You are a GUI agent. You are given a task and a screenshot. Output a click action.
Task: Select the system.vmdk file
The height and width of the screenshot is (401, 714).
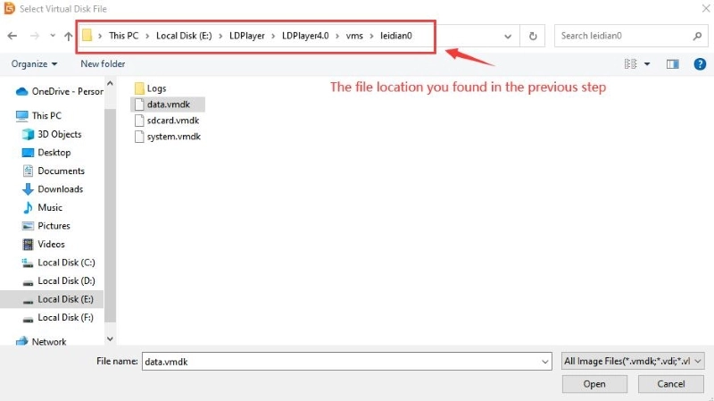173,137
